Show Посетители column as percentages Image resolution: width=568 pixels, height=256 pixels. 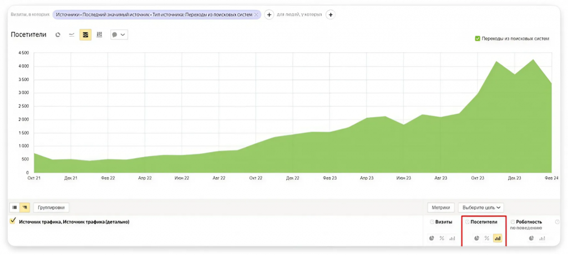point(487,238)
